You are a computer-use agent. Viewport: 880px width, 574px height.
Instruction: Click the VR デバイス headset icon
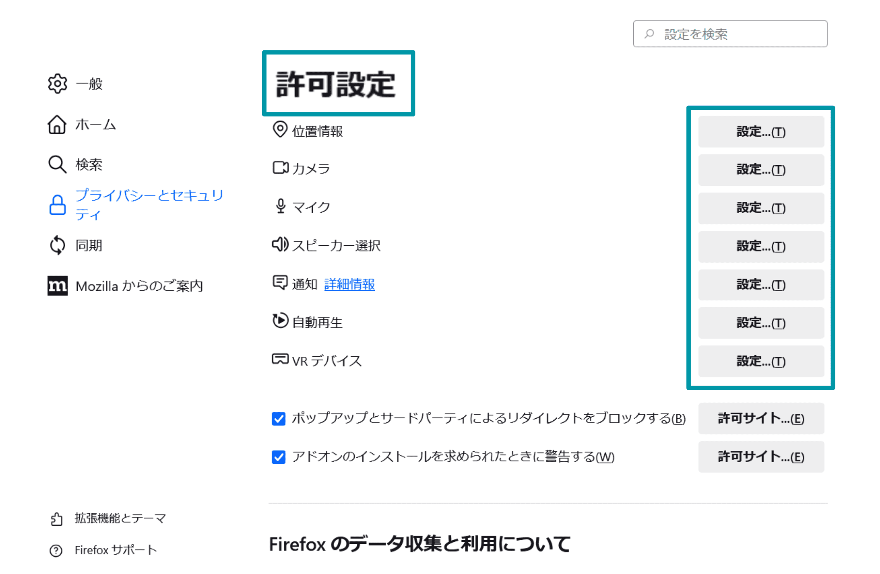[x=279, y=359]
